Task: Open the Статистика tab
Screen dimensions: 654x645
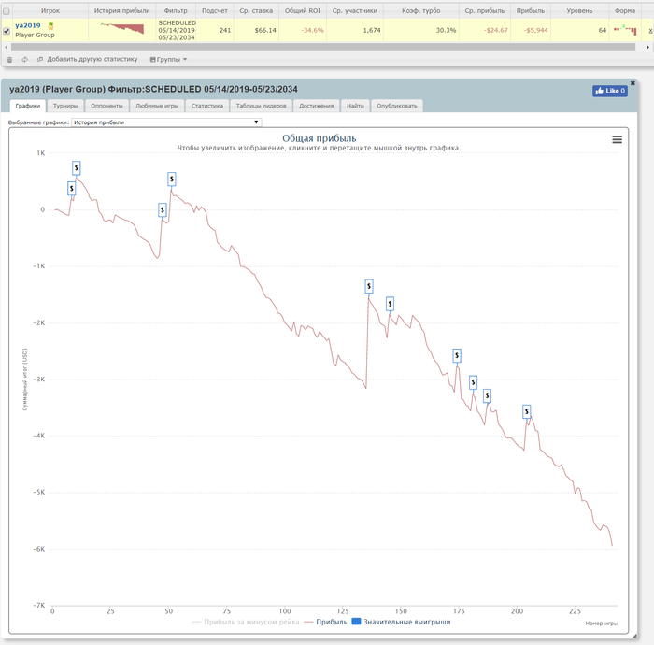Action: 206,106
